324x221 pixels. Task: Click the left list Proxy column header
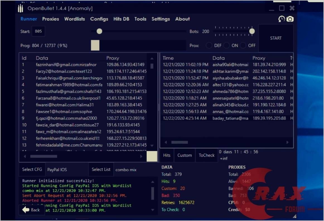coord(113,58)
